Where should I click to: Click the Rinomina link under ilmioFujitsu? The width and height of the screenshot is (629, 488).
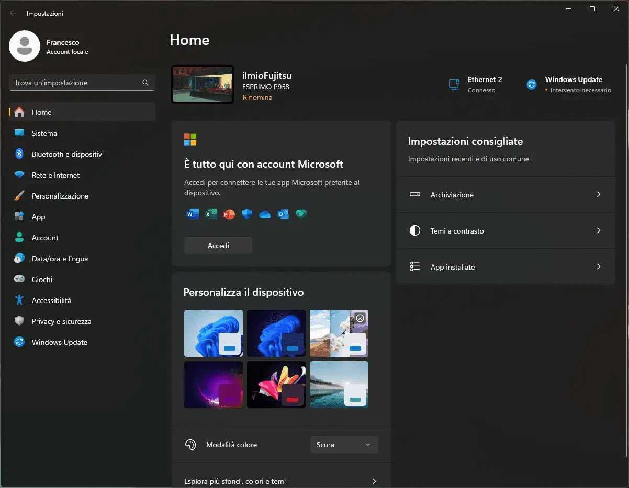pos(257,97)
